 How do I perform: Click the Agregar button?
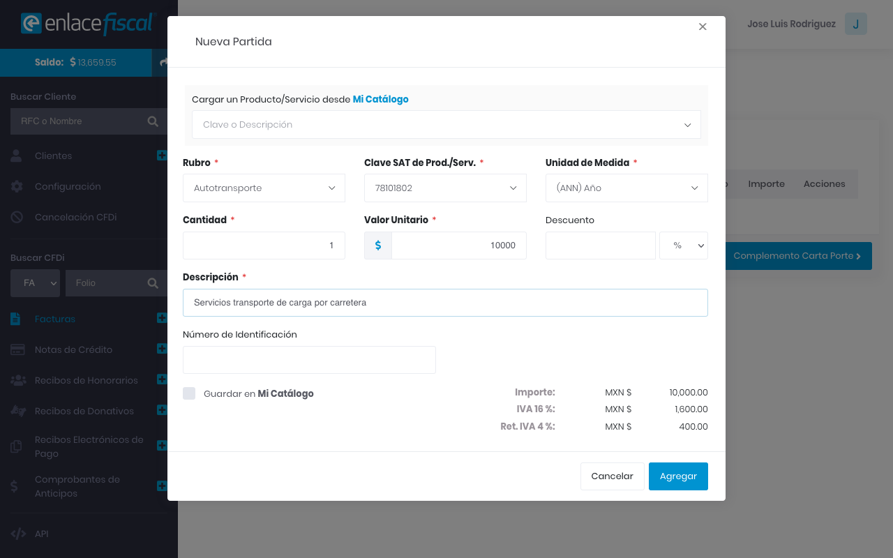[678, 476]
